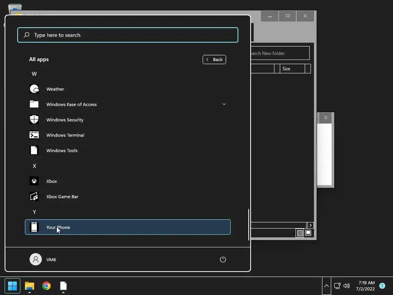Select the Xbox Game Bar label
This screenshot has height=295, width=393.
click(62, 197)
